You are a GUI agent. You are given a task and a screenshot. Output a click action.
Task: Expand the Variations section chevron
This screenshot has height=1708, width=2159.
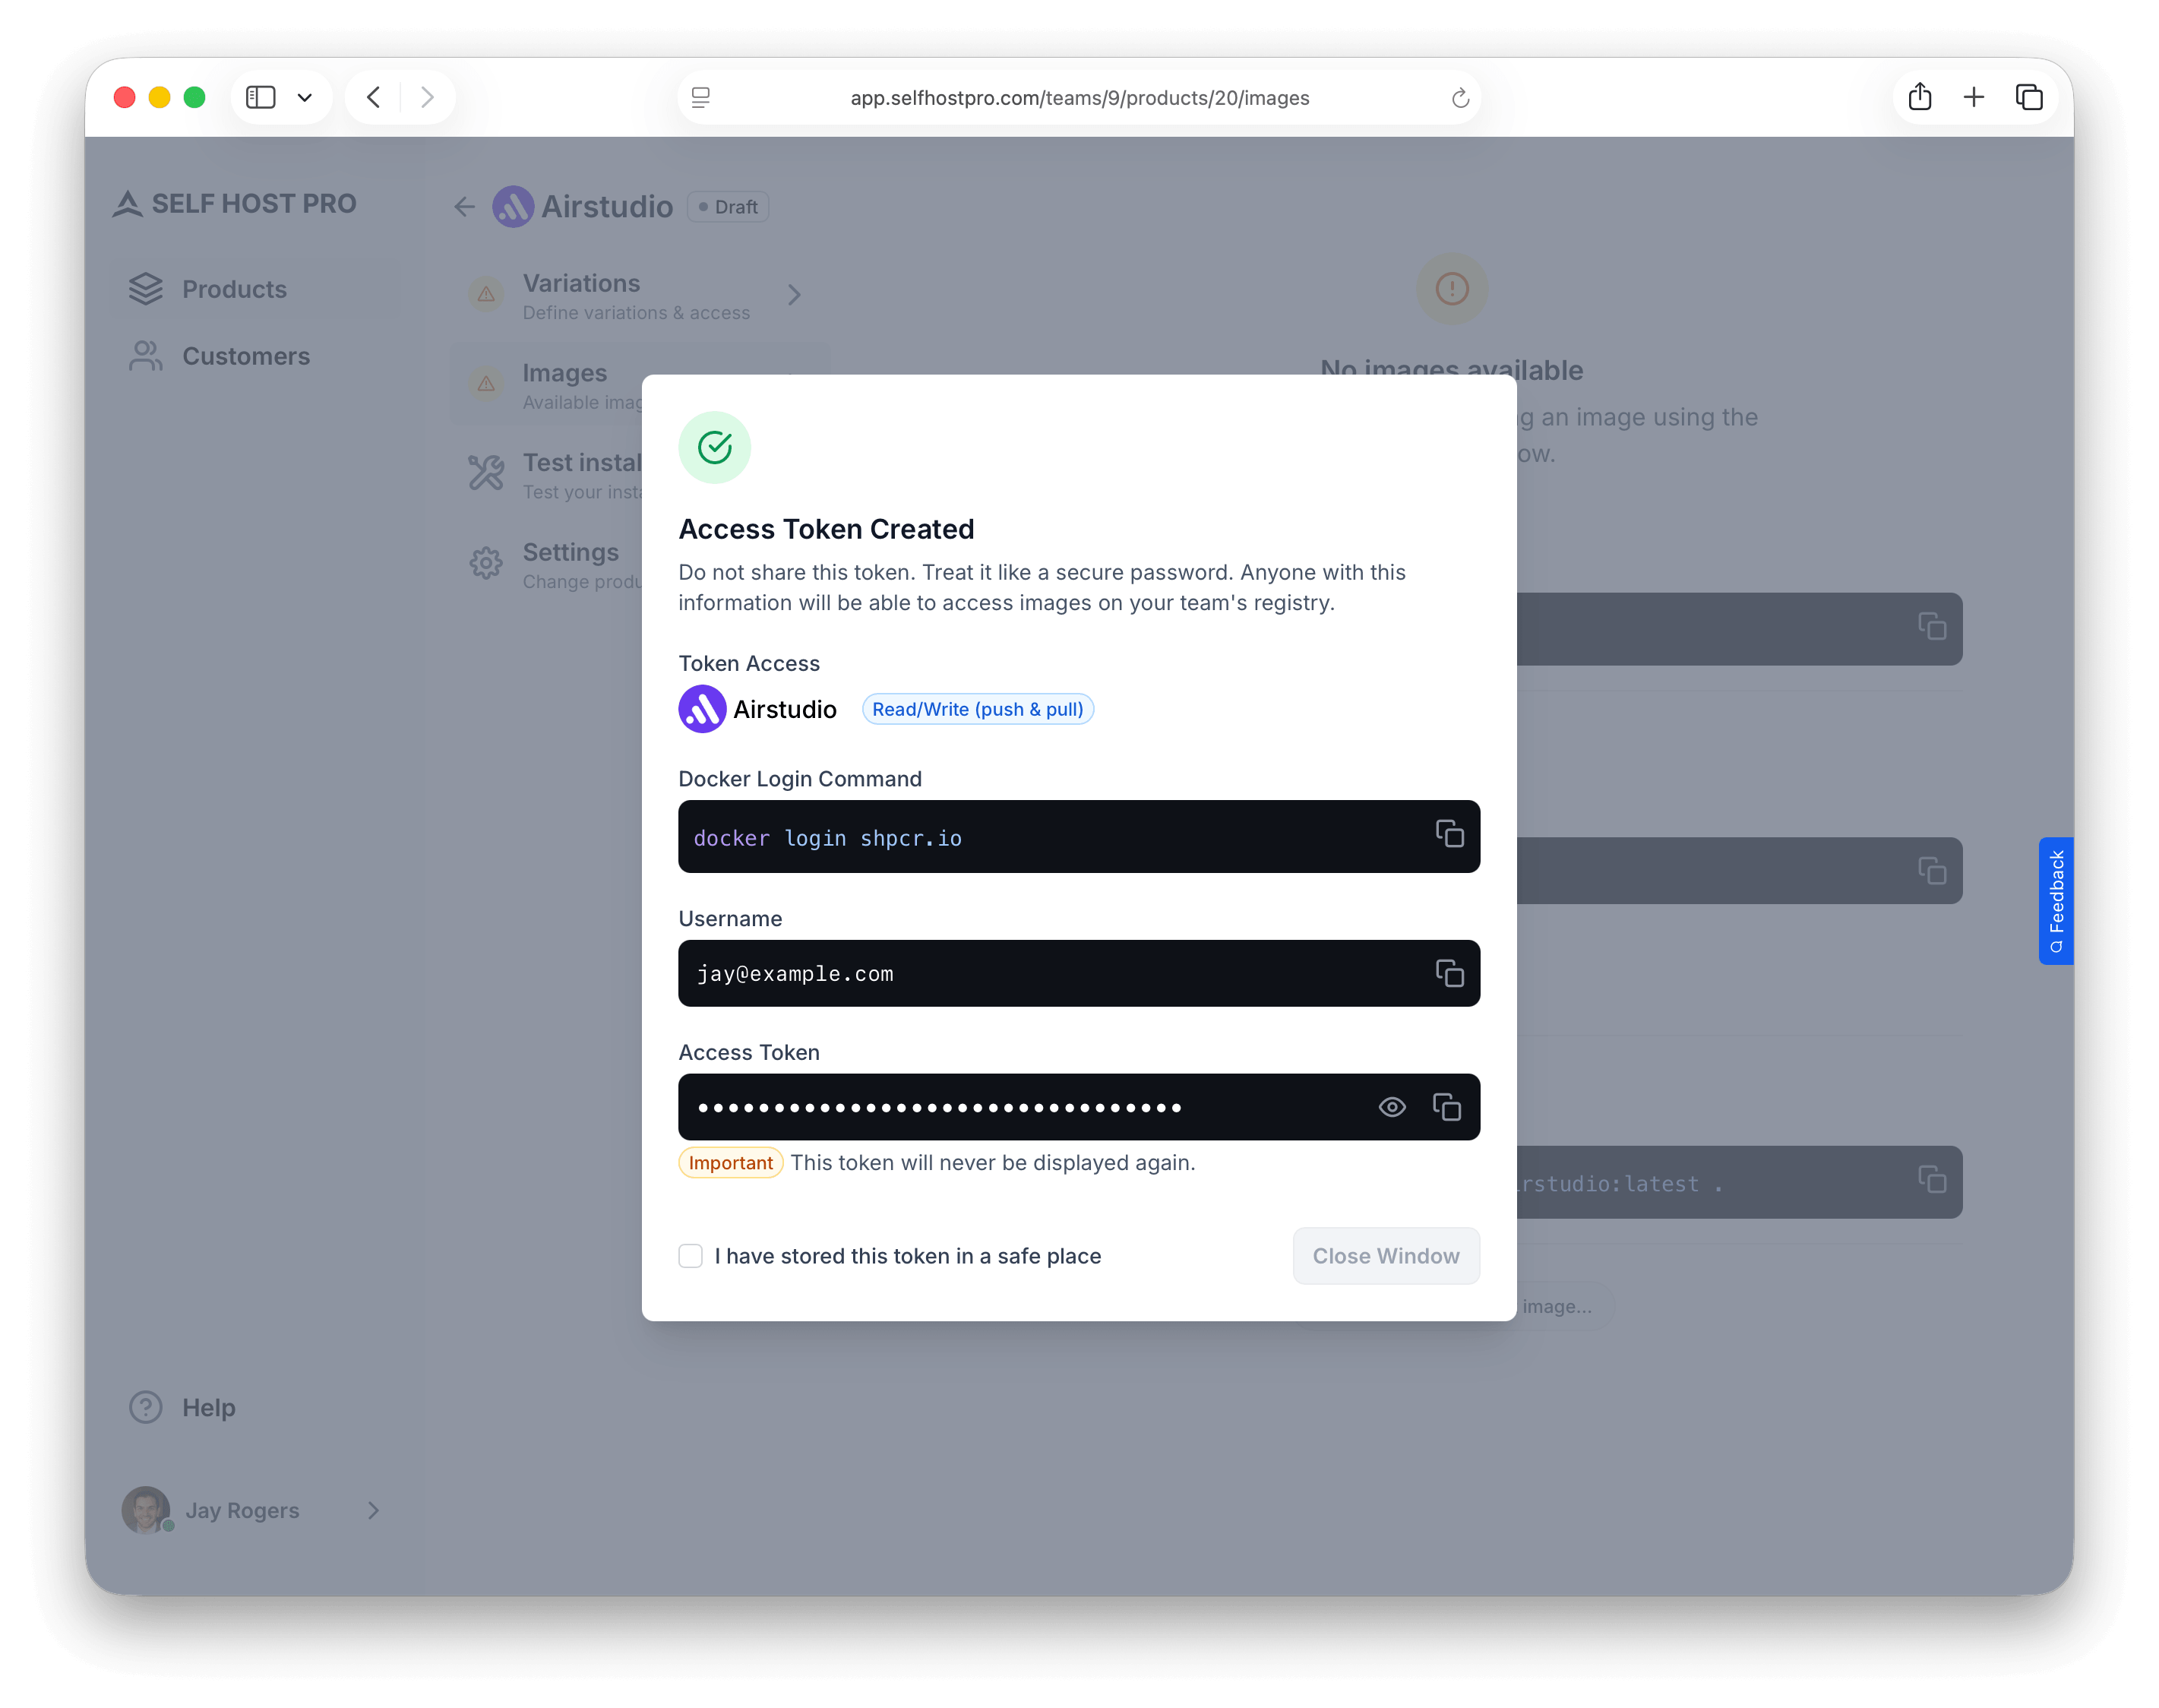tap(795, 295)
